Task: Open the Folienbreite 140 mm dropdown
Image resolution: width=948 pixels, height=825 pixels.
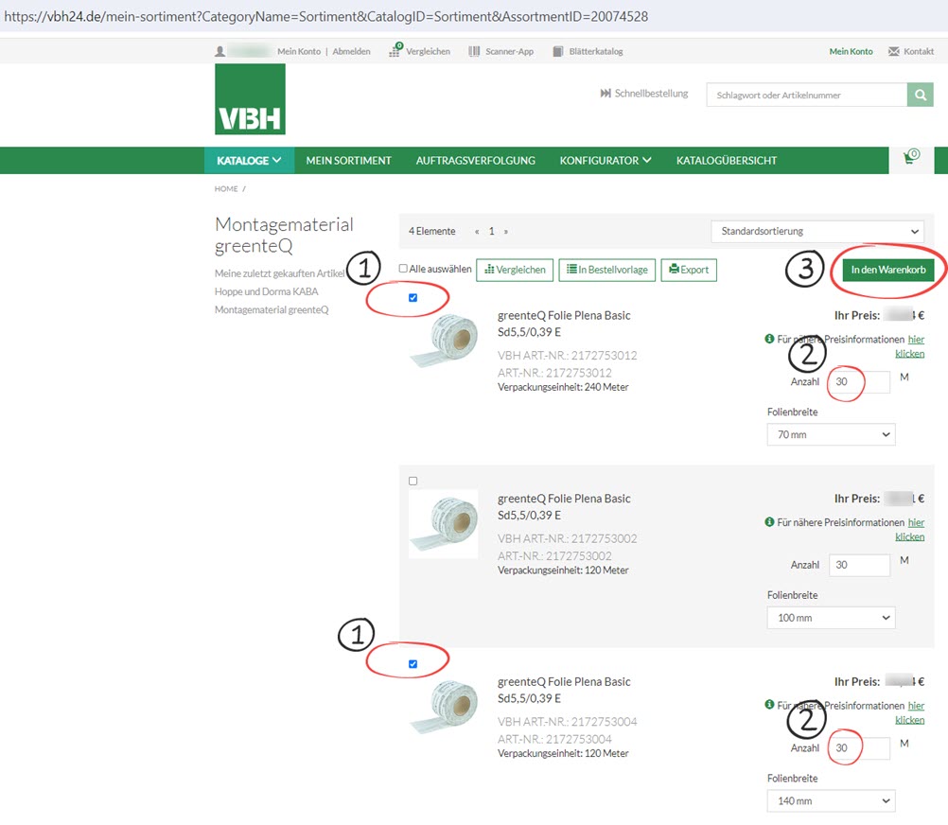Action: (x=831, y=800)
